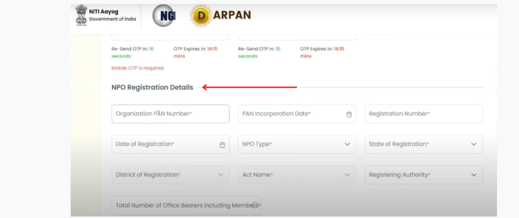Click the NGO globe logo
519x218 pixels.
164,16
